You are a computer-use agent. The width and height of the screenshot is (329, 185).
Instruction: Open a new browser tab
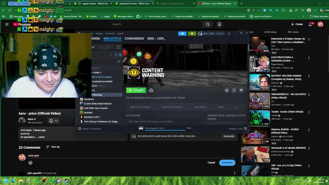[x=241, y=4]
